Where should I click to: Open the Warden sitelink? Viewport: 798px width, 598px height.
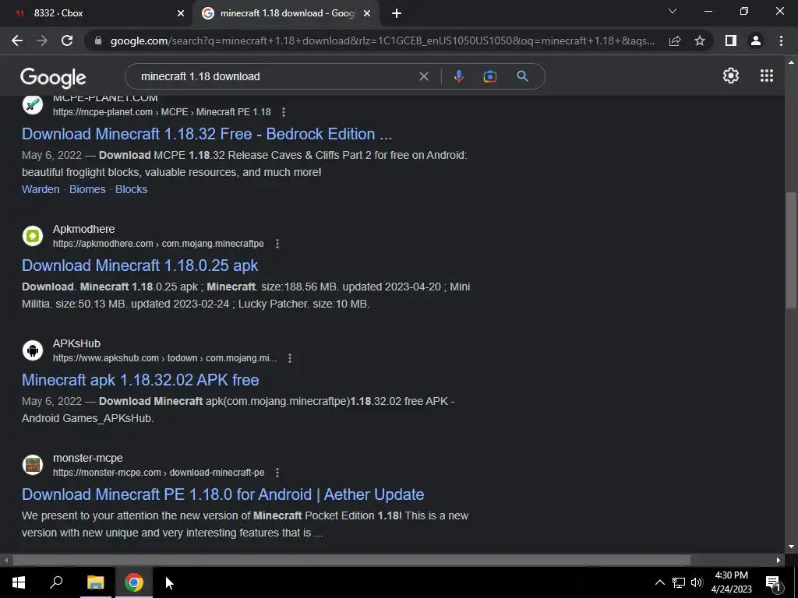pos(41,189)
